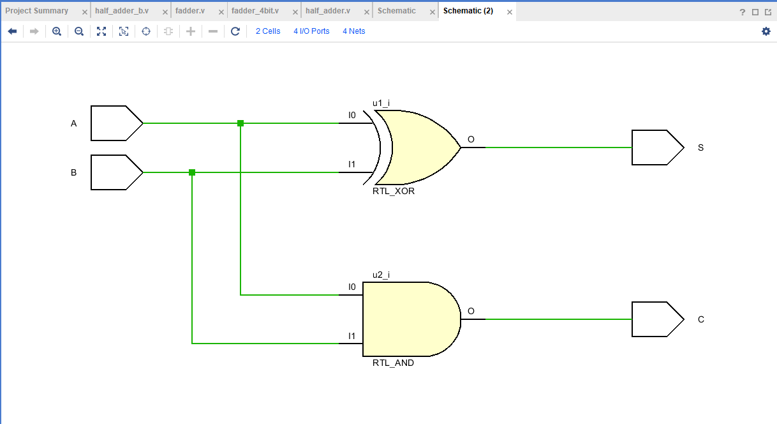The width and height of the screenshot is (777, 424).
Task: Select the RTL_AND gate u2_i
Action: coord(411,319)
